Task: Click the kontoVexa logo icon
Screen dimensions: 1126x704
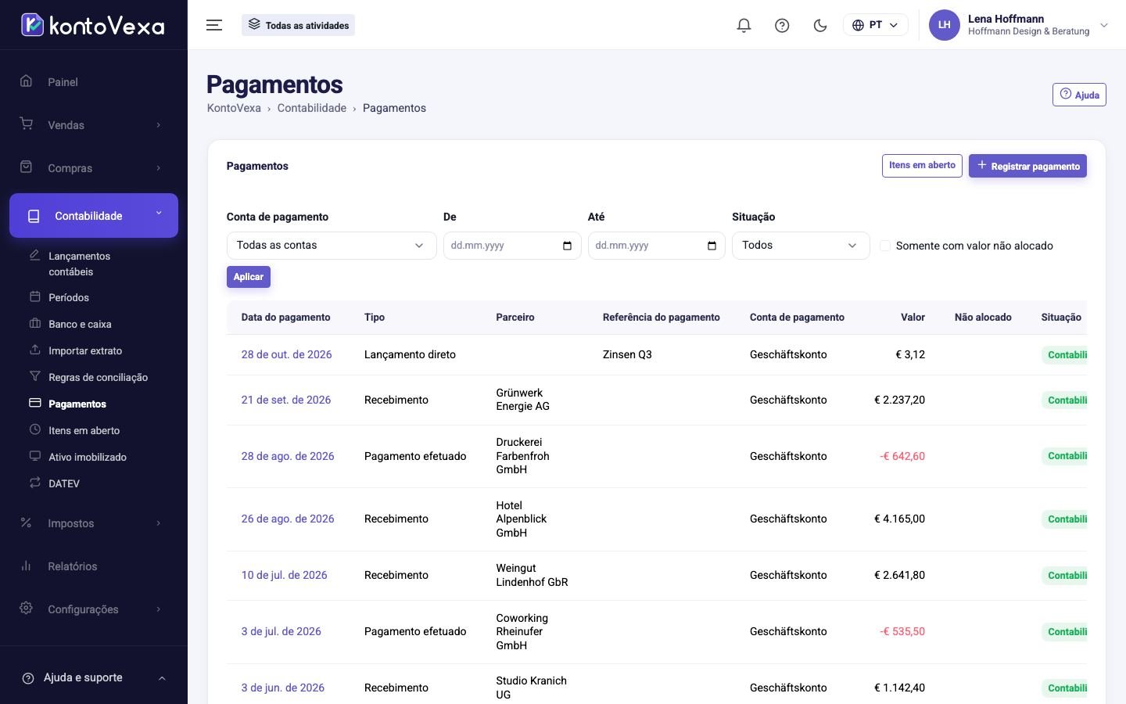Action: [32, 25]
